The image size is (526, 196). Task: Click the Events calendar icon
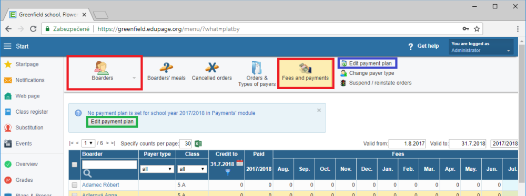point(8,144)
